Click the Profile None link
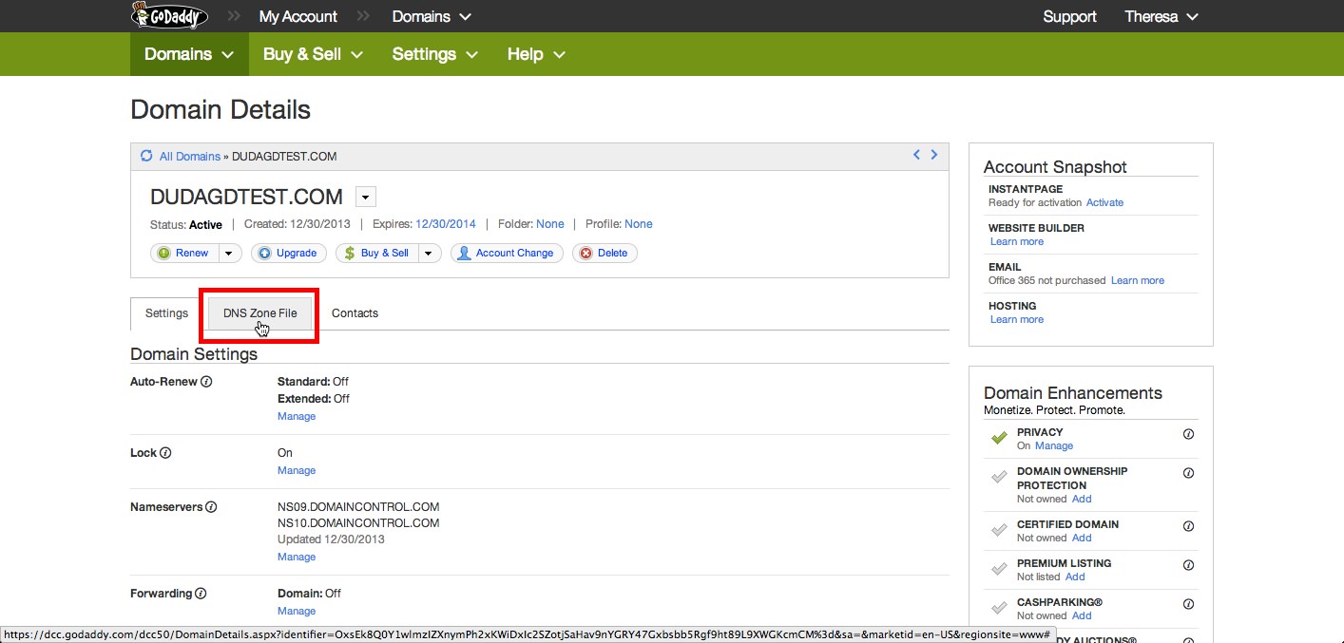Viewport: 1344px width, 643px height. click(x=639, y=224)
